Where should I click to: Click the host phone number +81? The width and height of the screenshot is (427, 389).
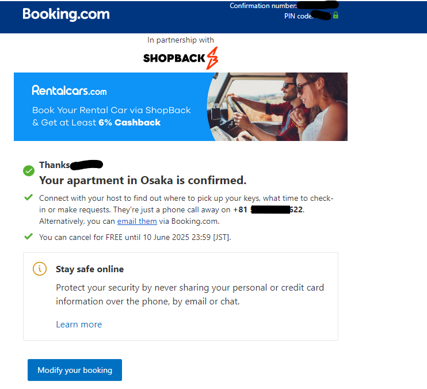pyautogui.click(x=269, y=209)
